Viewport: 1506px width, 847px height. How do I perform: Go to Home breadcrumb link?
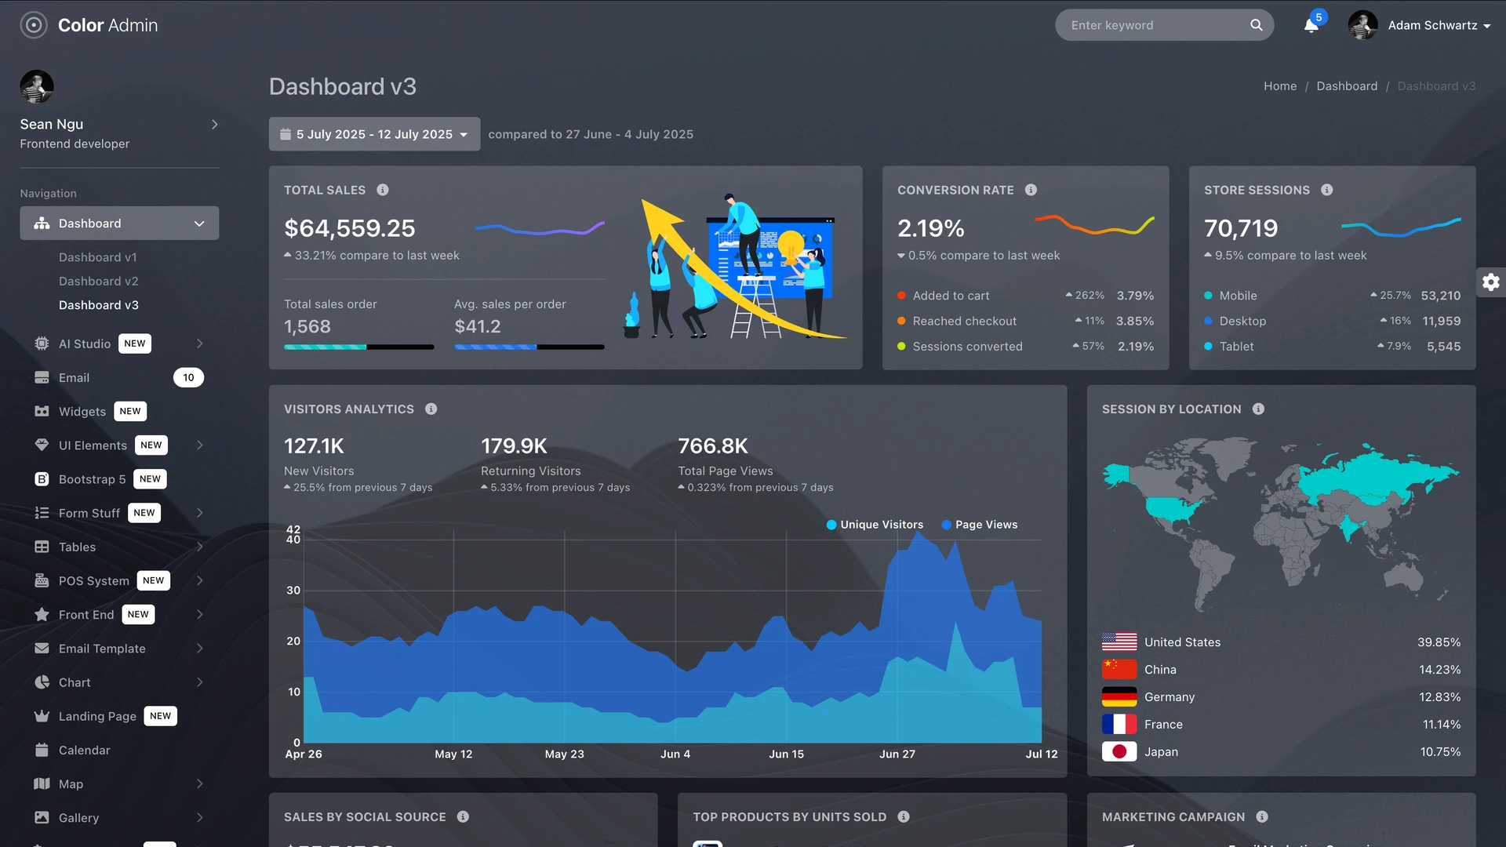pos(1280,86)
